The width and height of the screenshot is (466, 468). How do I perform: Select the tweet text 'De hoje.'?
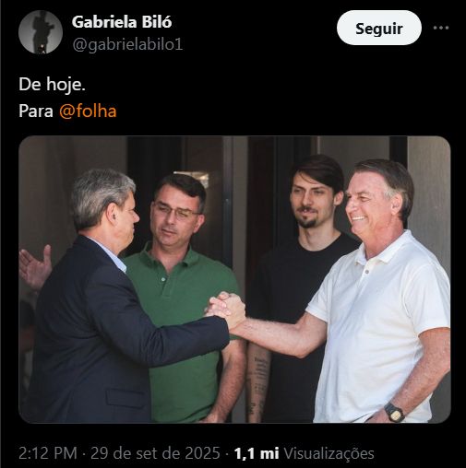52,84
